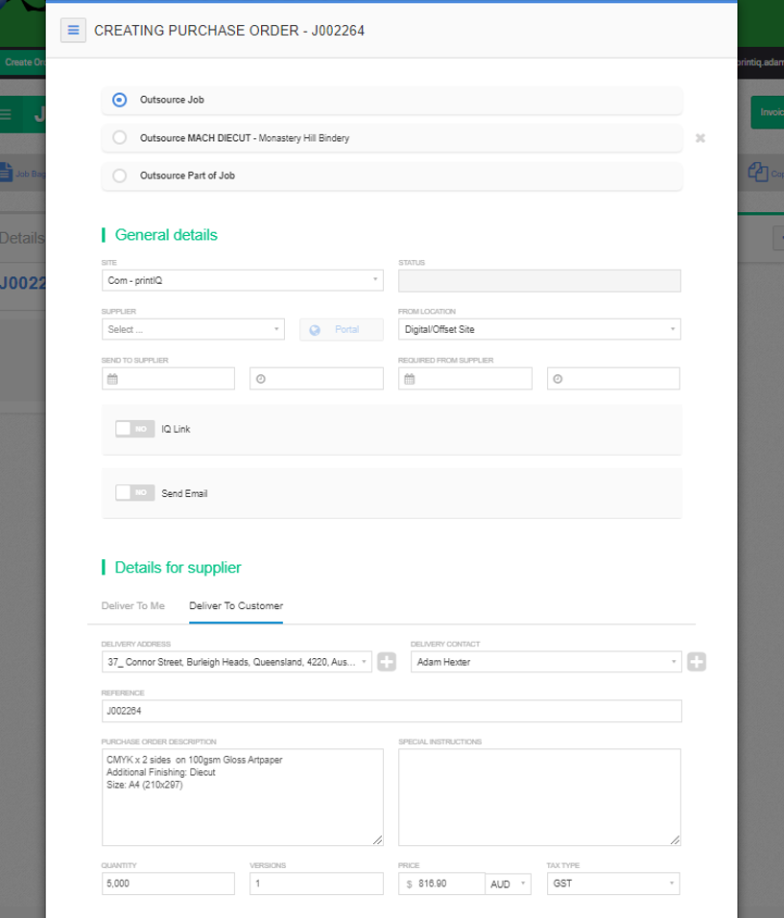Click the Copy icon in the background page
This screenshot has height=918, width=784.
click(x=758, y=172)
